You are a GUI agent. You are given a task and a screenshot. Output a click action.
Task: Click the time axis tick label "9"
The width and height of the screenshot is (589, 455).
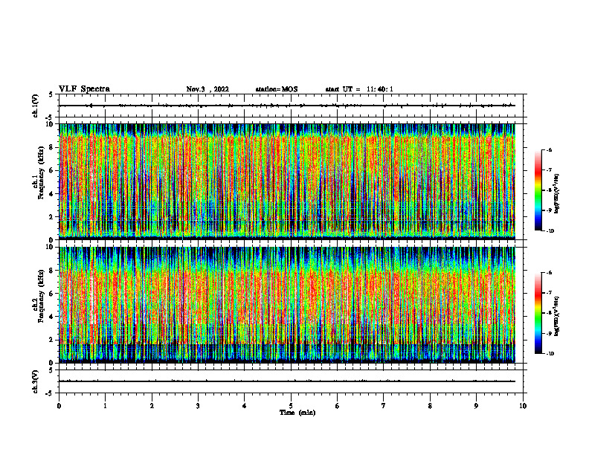(x=476, y=406)
